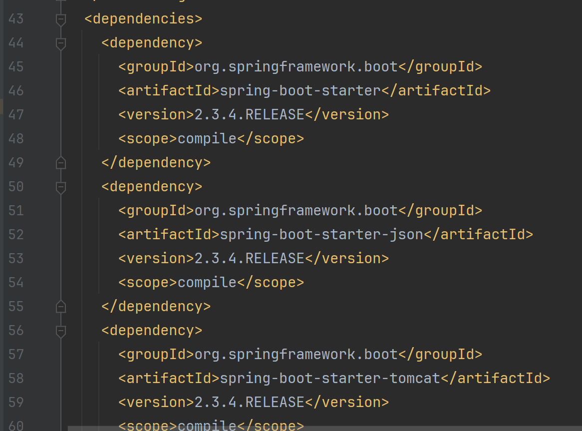Click line number 45 in the gutter

pos(16,67)
